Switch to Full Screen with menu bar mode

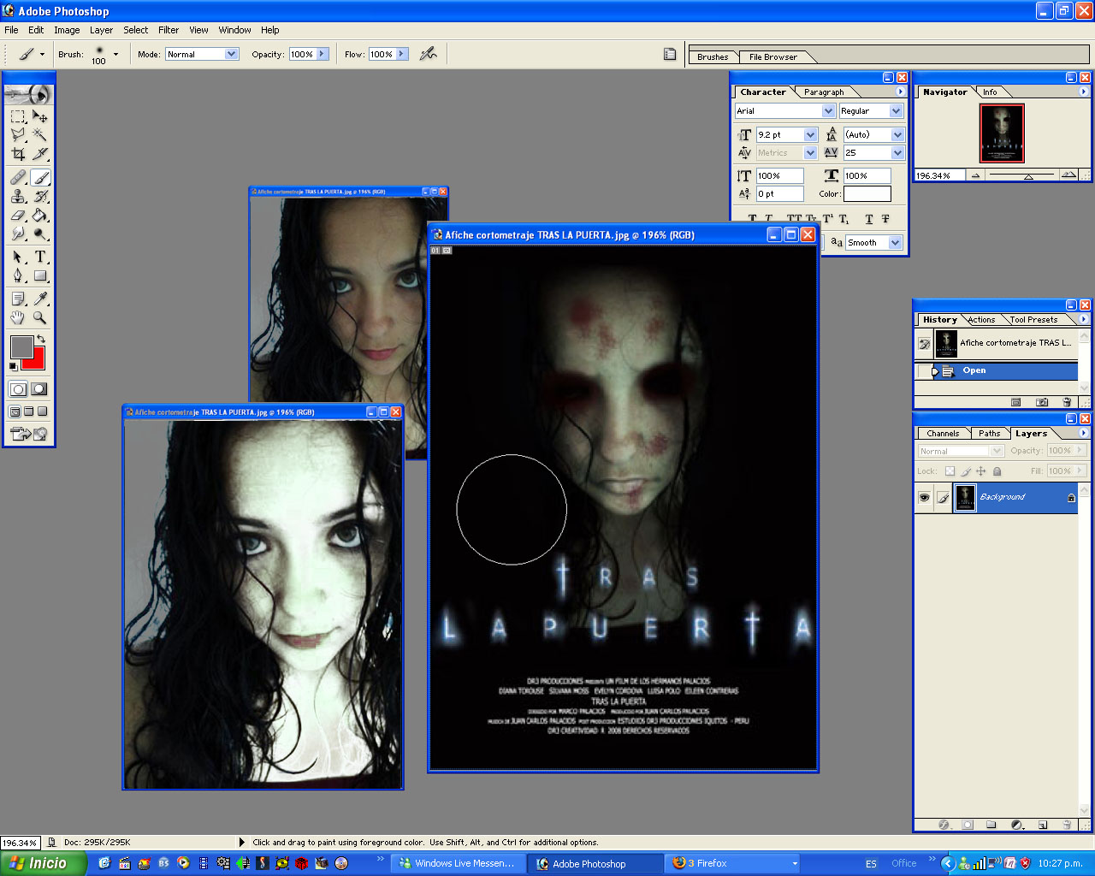coord(28,411)
